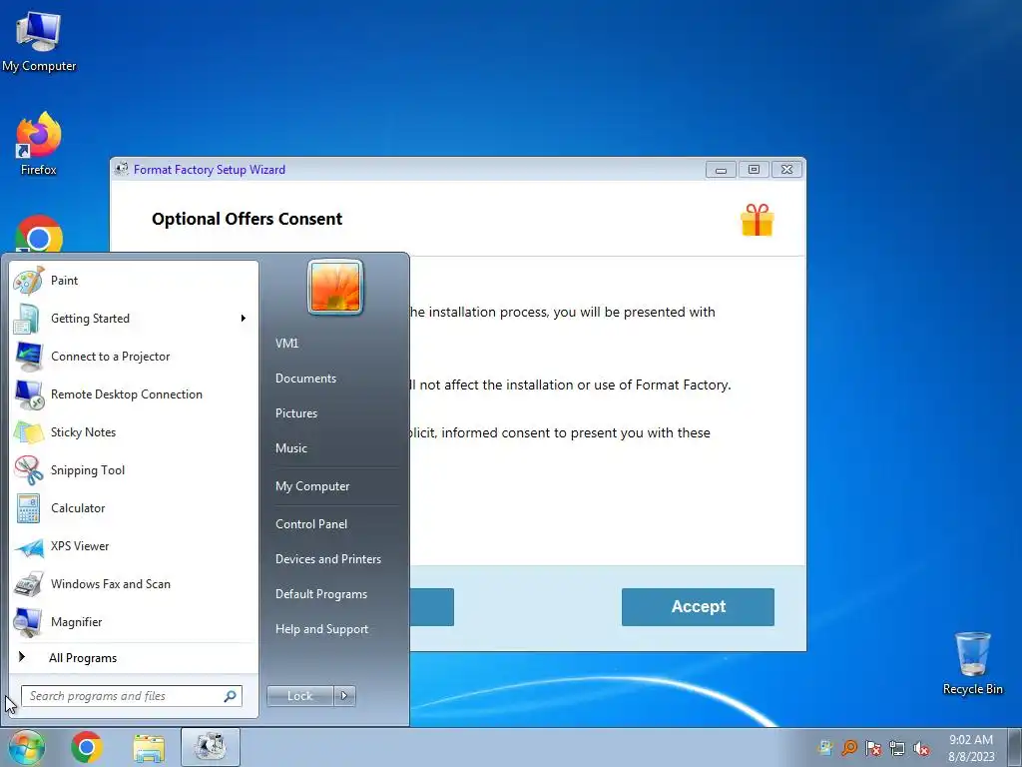Image resolution: width=1022 pixels, height=767 pixels.
Task: Click the user account picture in Start menu
Action: [335, 287]
